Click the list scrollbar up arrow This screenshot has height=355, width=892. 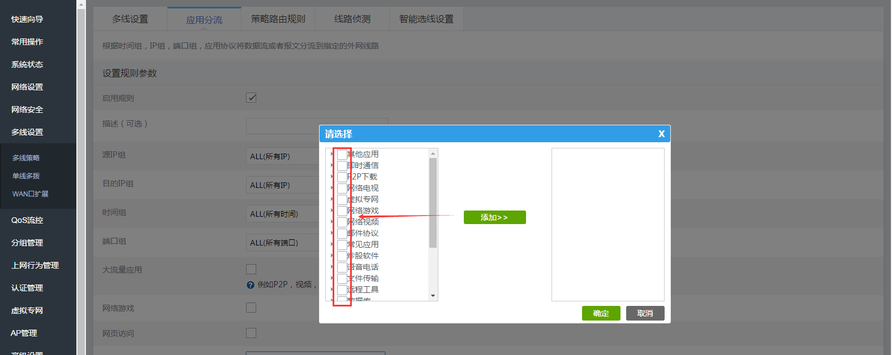433,154
